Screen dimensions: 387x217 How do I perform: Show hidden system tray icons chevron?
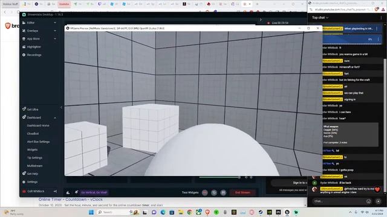click(x=350, y=212)
